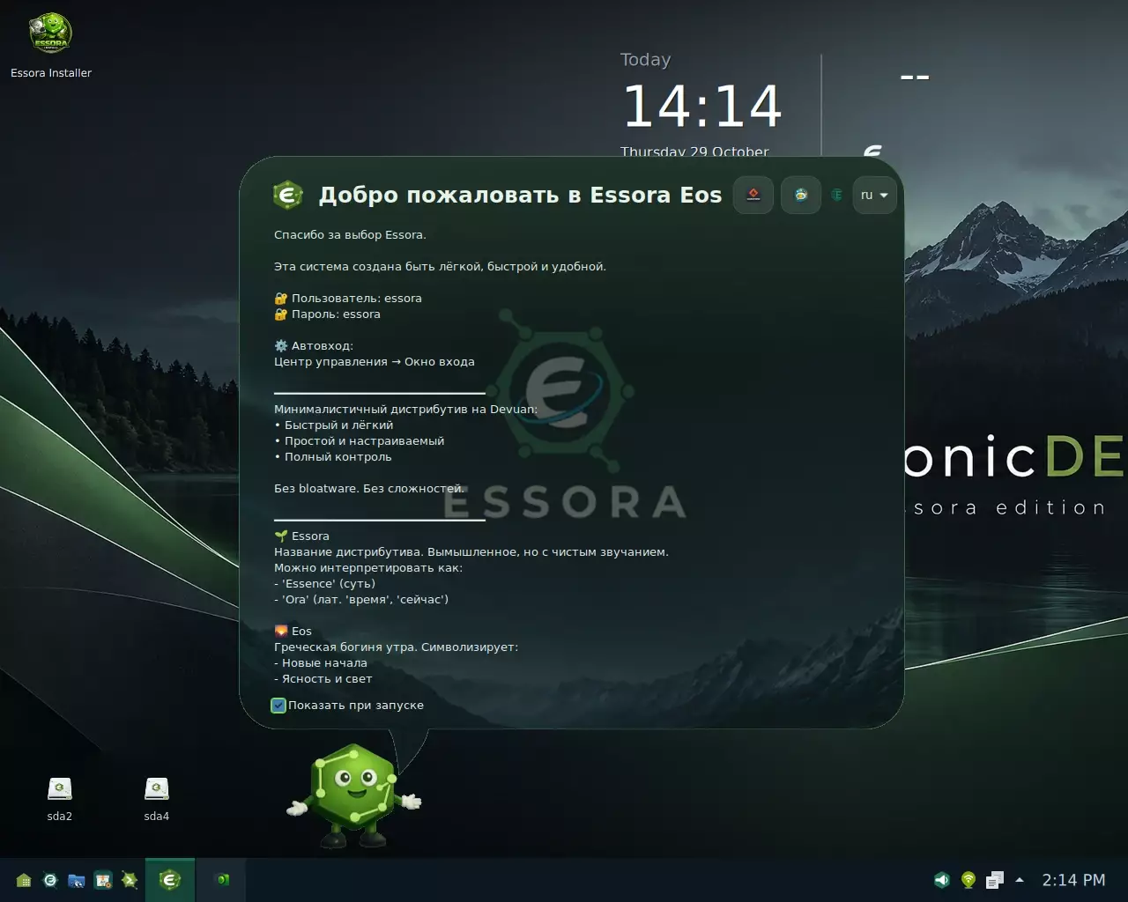Screen dimensions: 1128x902
Task: Click the green hexagon mascot character
Action: point(354,795)
